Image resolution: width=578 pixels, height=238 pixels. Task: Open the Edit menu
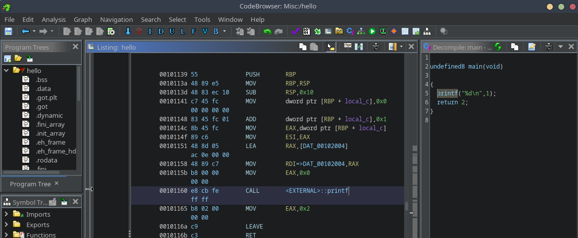click(28, 19)
